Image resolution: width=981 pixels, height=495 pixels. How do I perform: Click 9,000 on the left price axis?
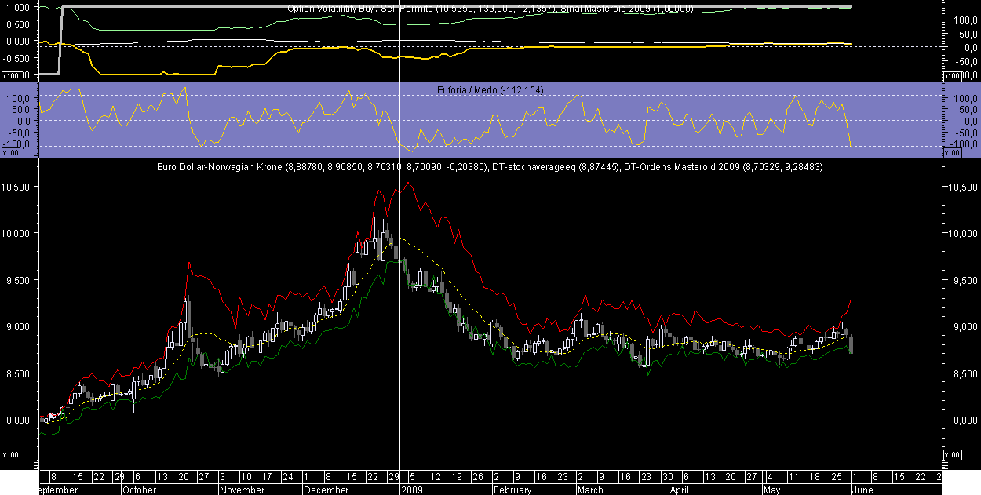coord(16,326)
